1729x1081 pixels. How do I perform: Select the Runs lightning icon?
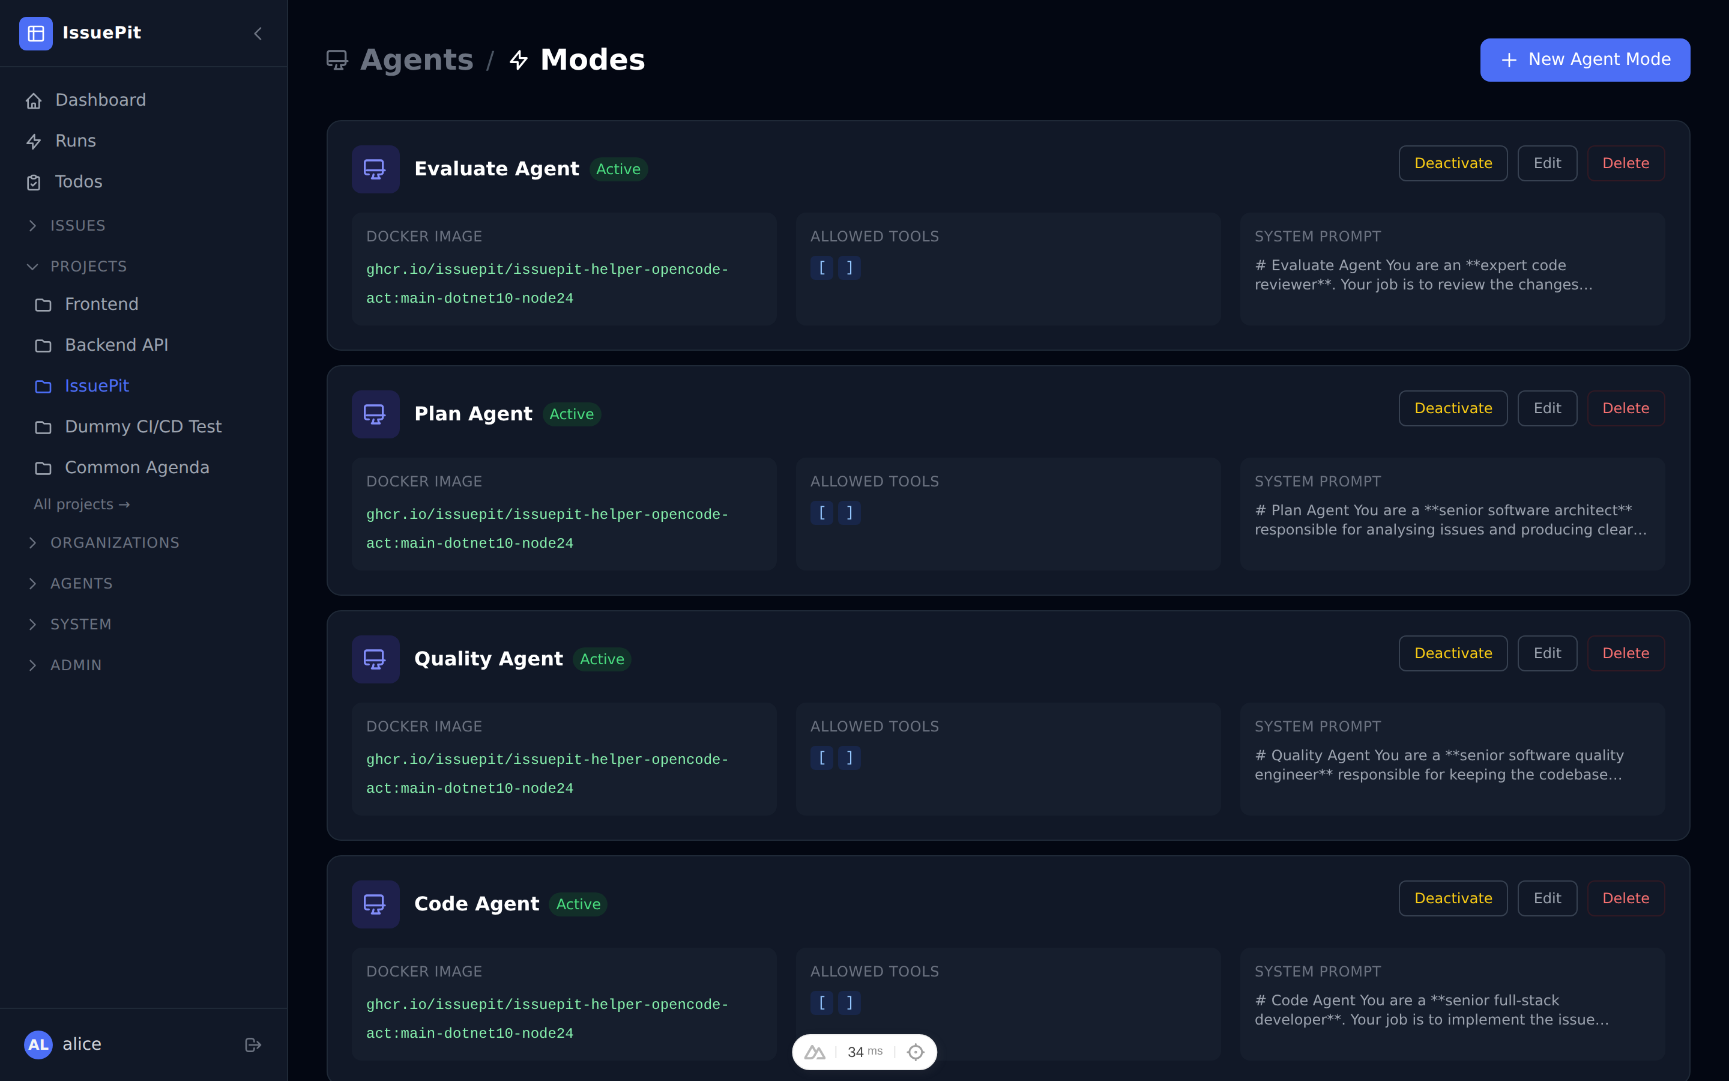35,141
